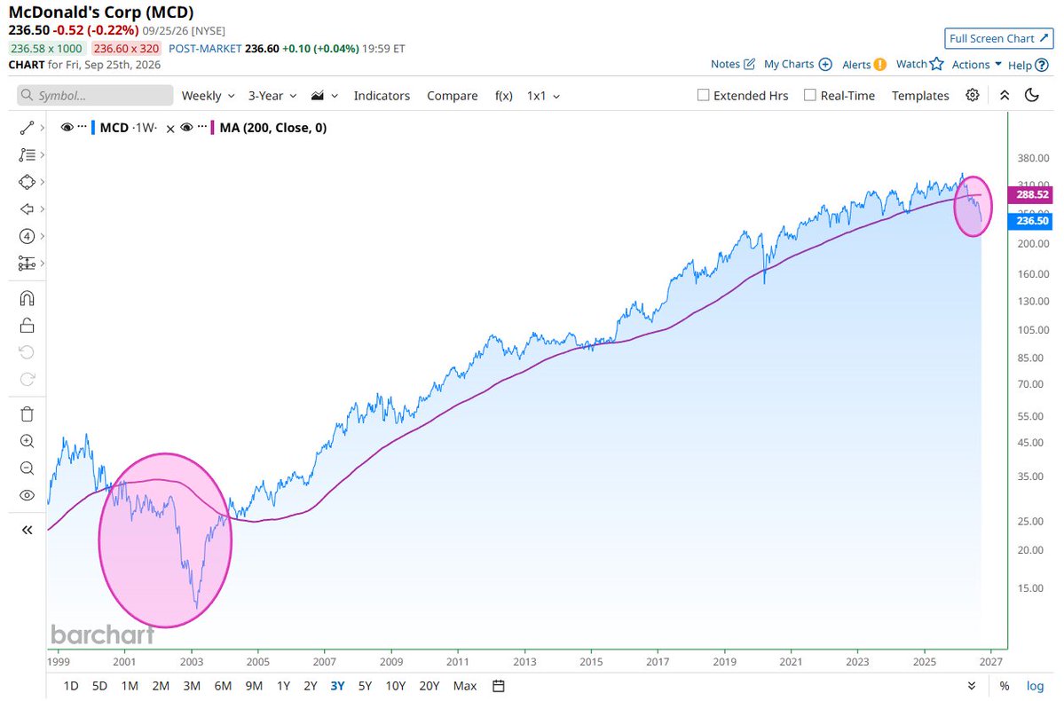This screenshot has height=701, width=1064.
Task: Click the purple MA color swatch
Action: (x=213, y=128)
